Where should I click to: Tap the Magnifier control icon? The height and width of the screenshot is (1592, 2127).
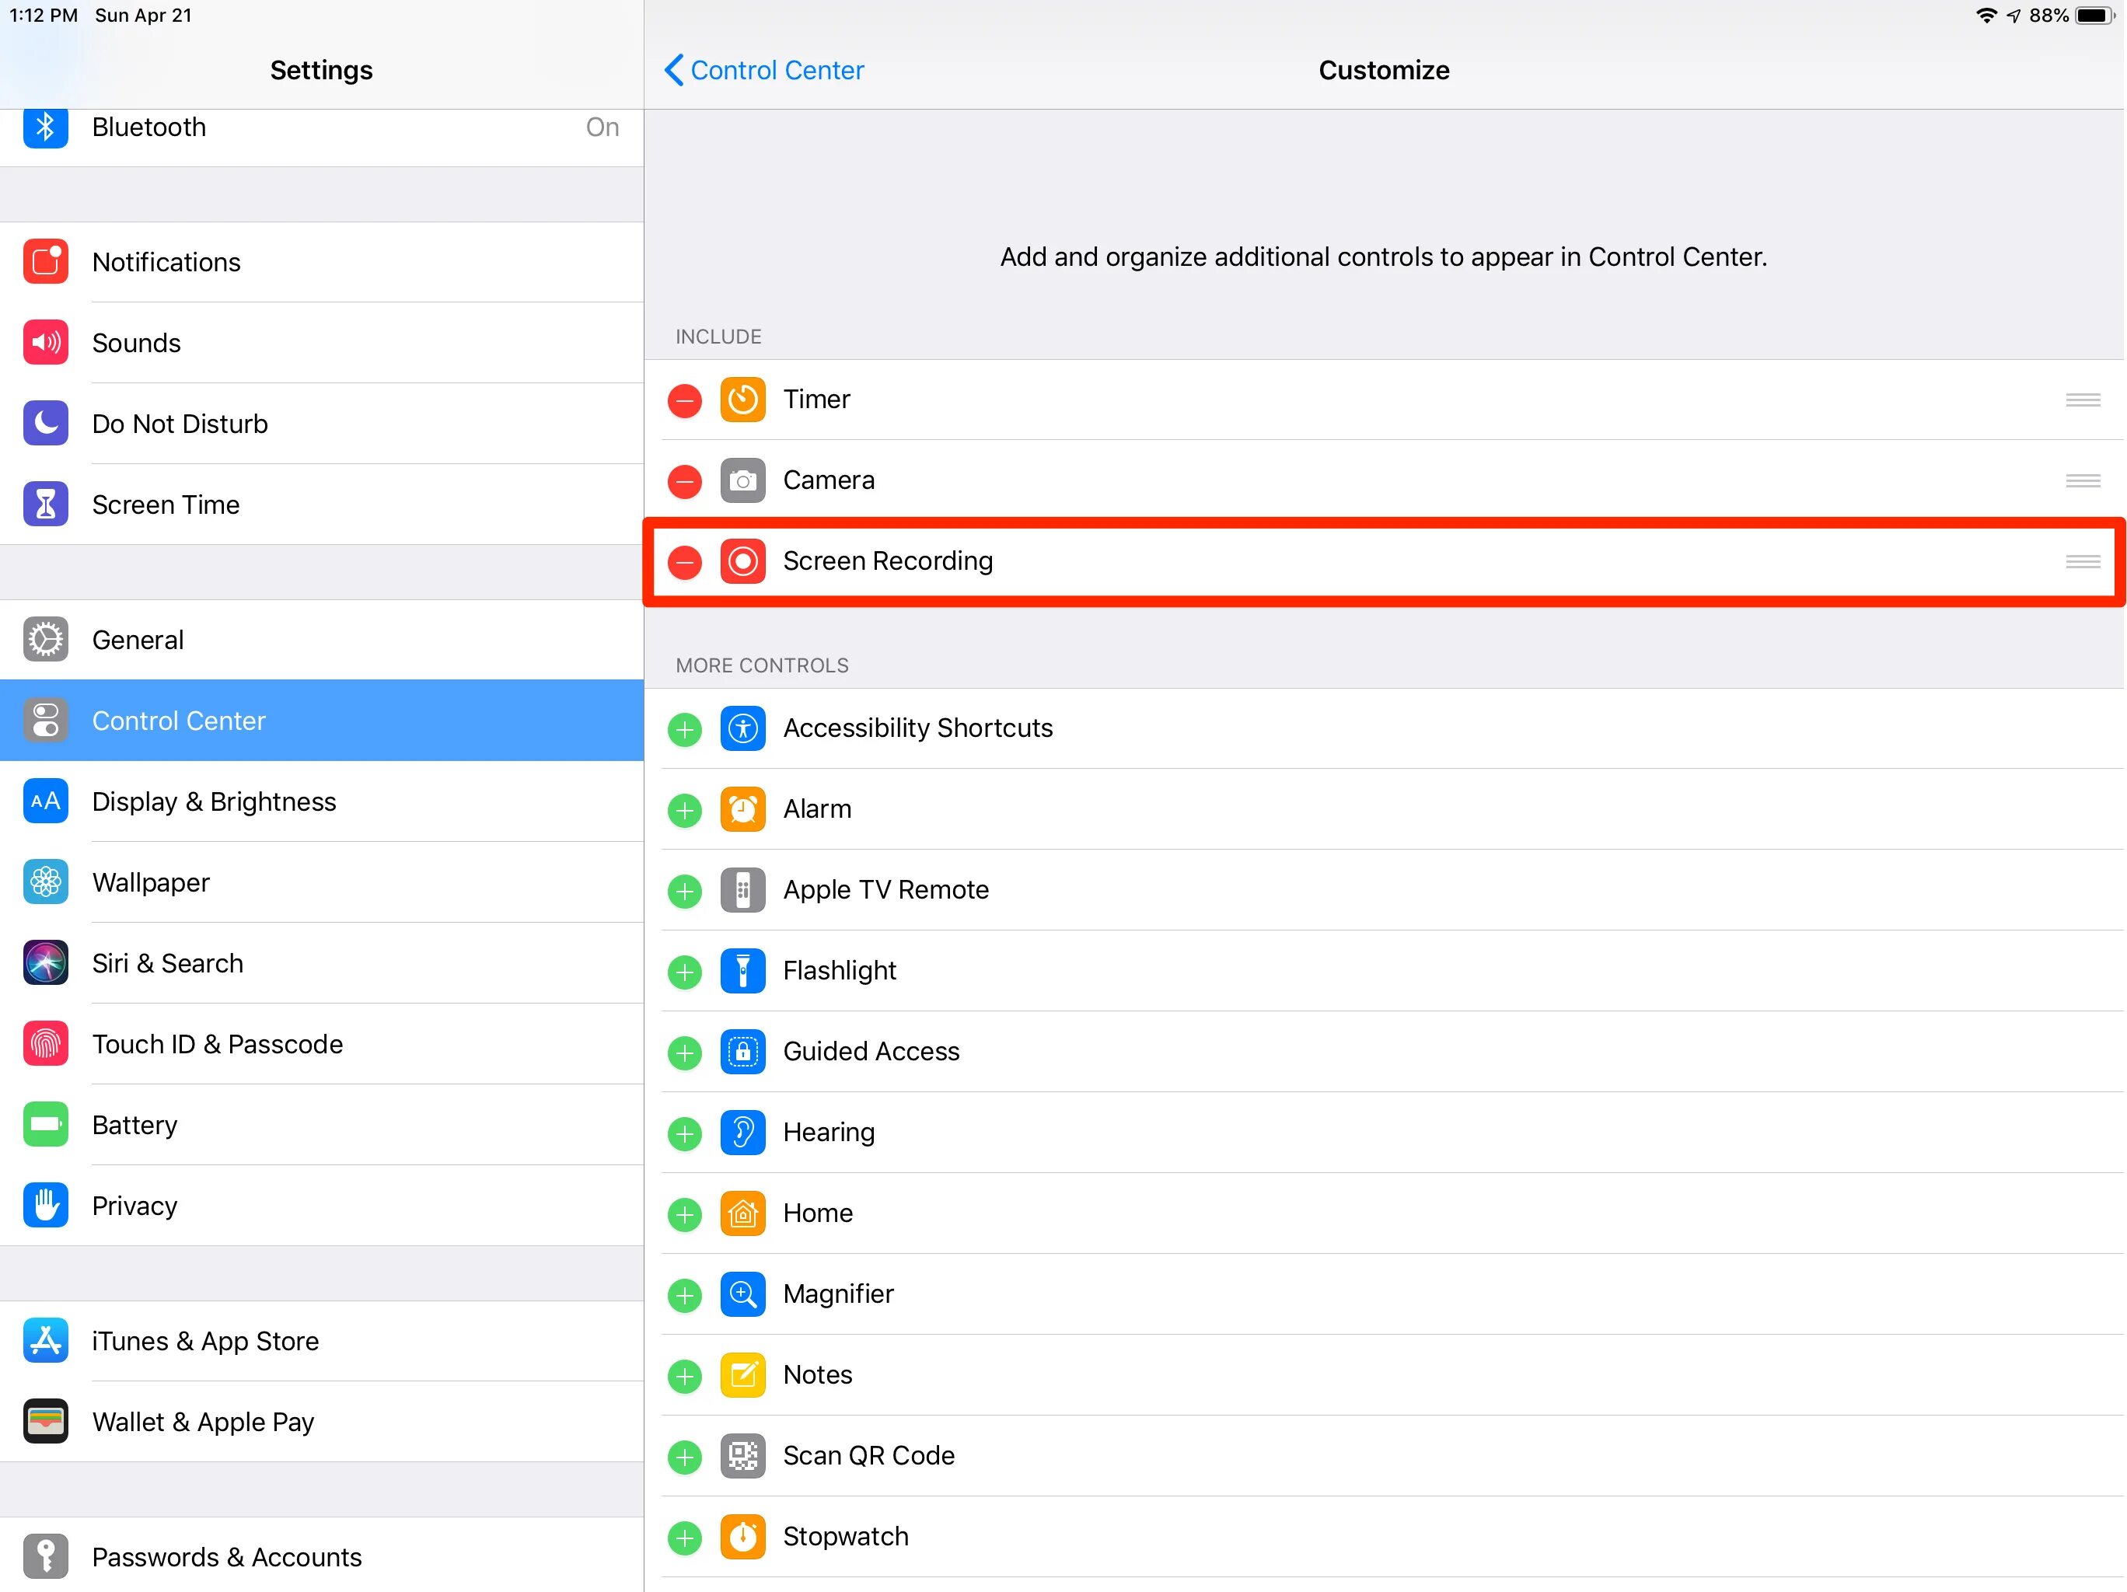click(742, 1294)
